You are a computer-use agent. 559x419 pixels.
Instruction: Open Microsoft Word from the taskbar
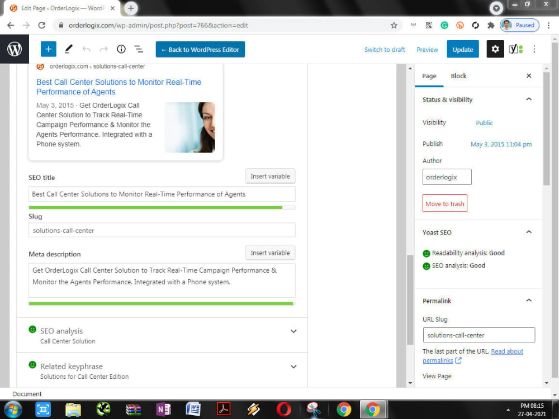(193, 410)
